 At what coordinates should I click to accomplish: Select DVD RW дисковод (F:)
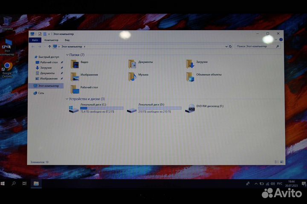(x=204, y=108)
